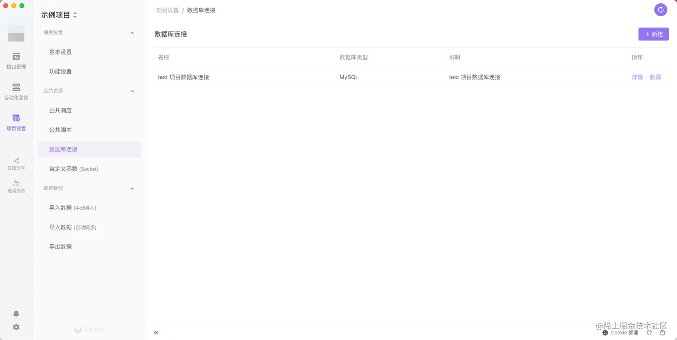Open the notification bell
Screen dimensions: 677x340
click(x=16, y=314)
